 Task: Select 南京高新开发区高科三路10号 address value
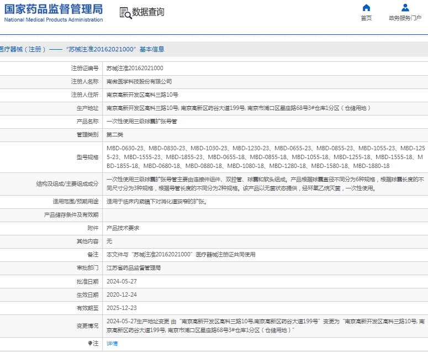[142, 94]
